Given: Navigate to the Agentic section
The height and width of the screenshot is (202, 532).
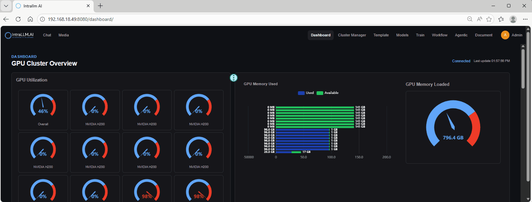Looking at the screenshot, I should [461, 35].
